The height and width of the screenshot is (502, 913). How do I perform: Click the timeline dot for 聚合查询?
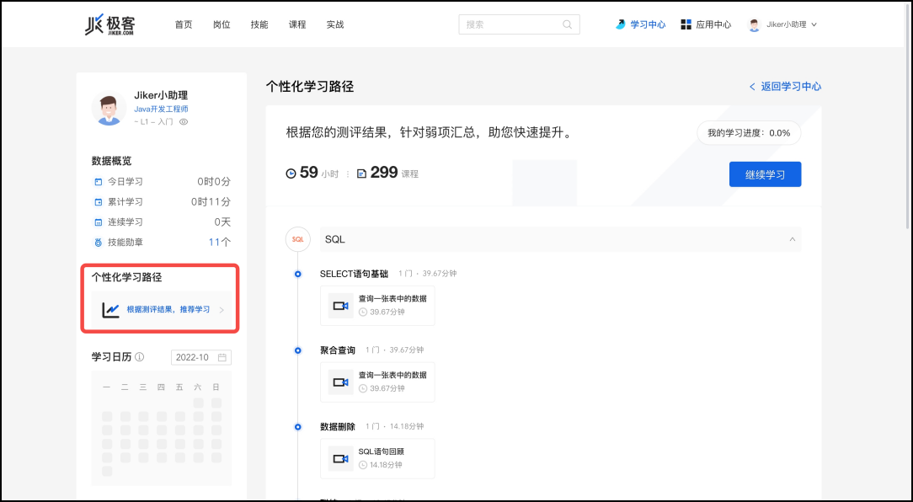pyautogui.click(x=297, y=350)
